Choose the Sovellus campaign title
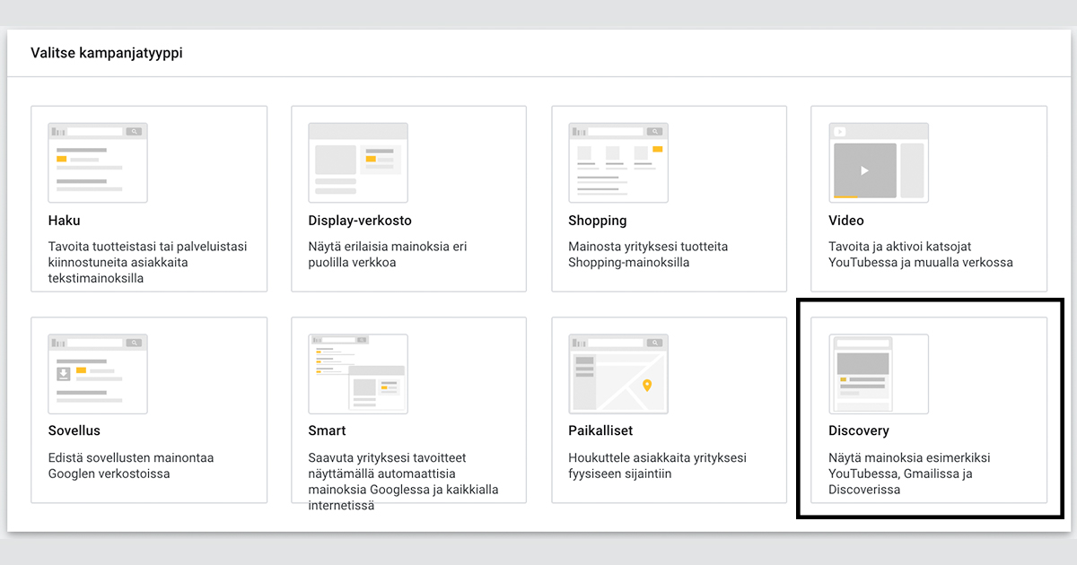 pos(74,431)
